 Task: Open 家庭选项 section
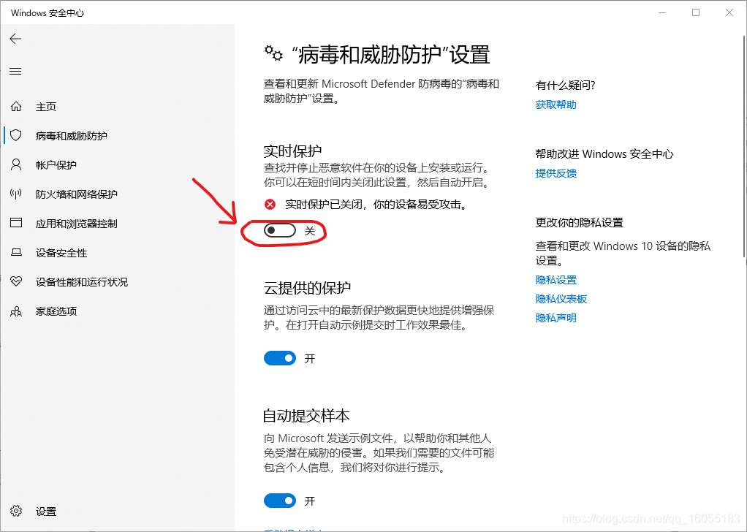click(x=56, y=311)
